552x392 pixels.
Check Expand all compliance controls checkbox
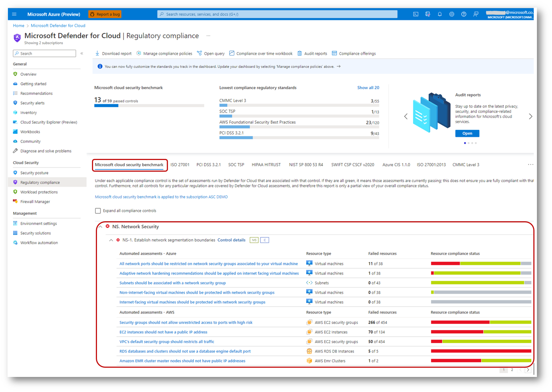[x=98, y=211]
